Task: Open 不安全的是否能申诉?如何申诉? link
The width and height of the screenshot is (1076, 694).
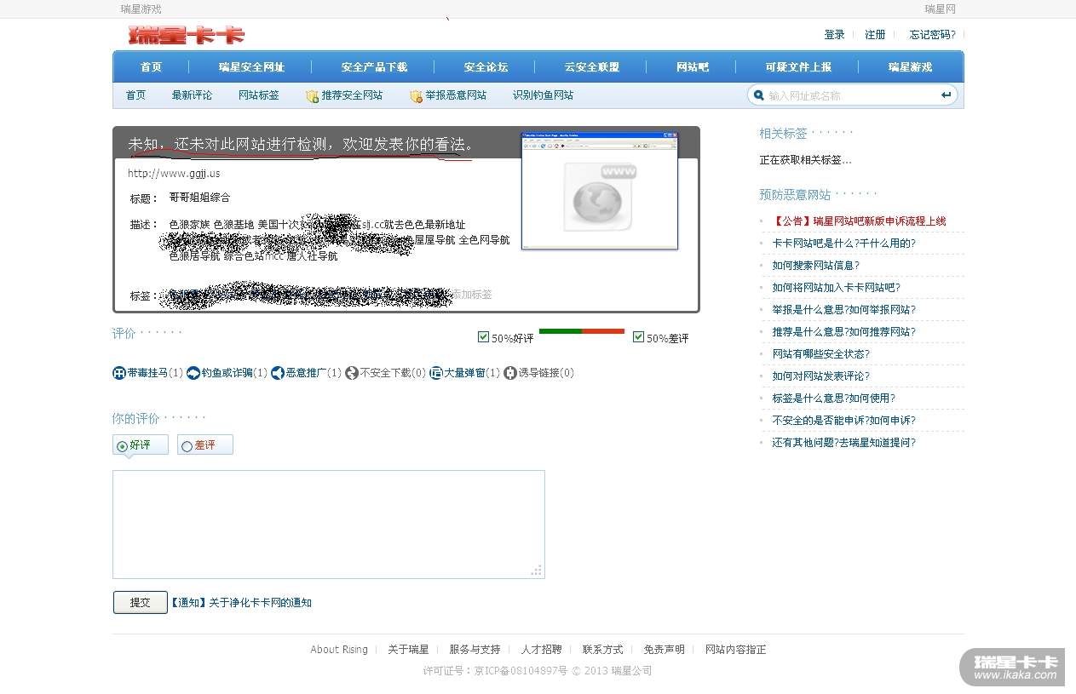Action: pyautogui.click(x=844, y=421)
